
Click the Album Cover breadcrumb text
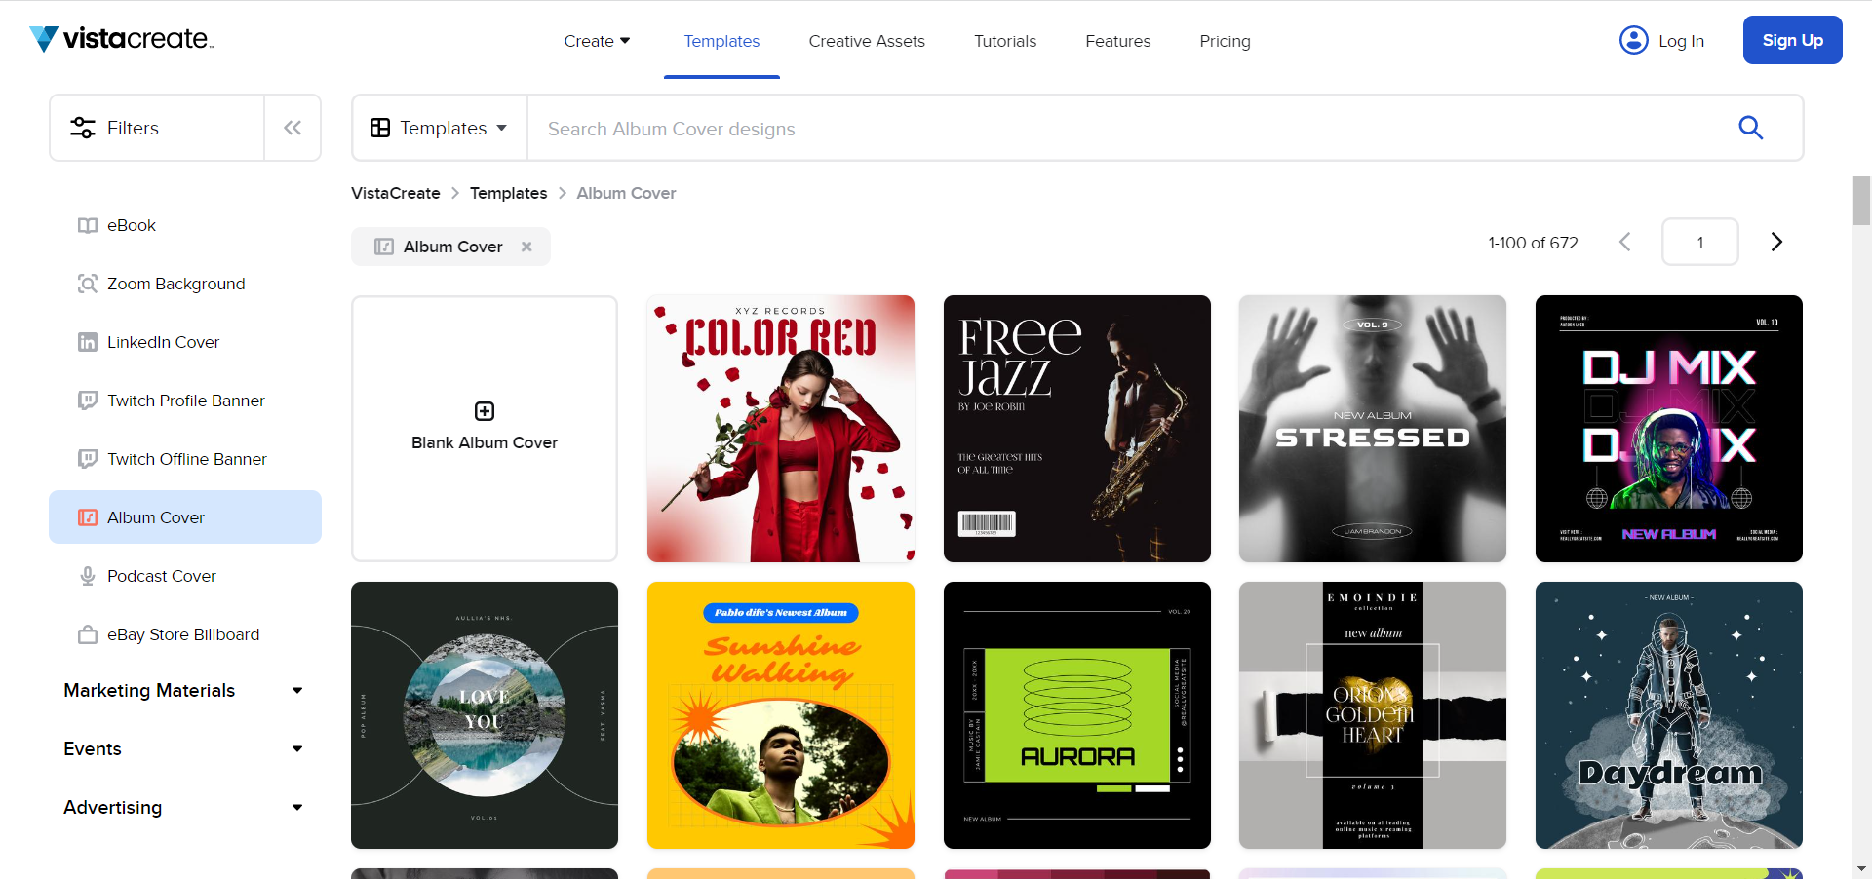pos(626,193)
